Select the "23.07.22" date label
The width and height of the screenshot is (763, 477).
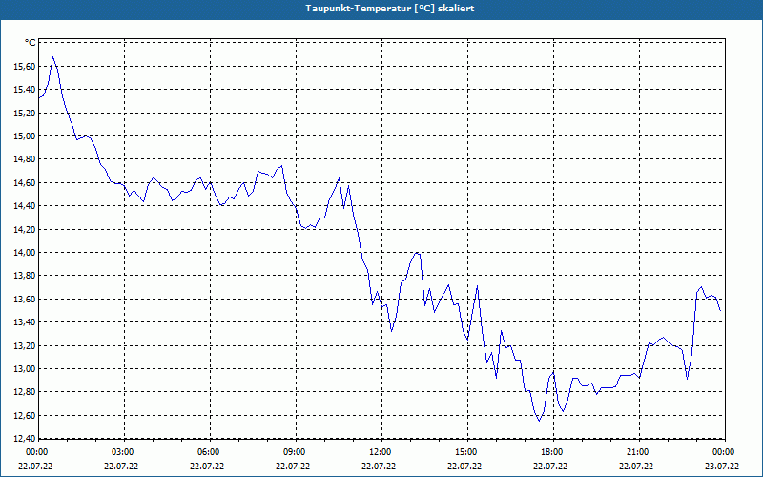click(722, 467)
